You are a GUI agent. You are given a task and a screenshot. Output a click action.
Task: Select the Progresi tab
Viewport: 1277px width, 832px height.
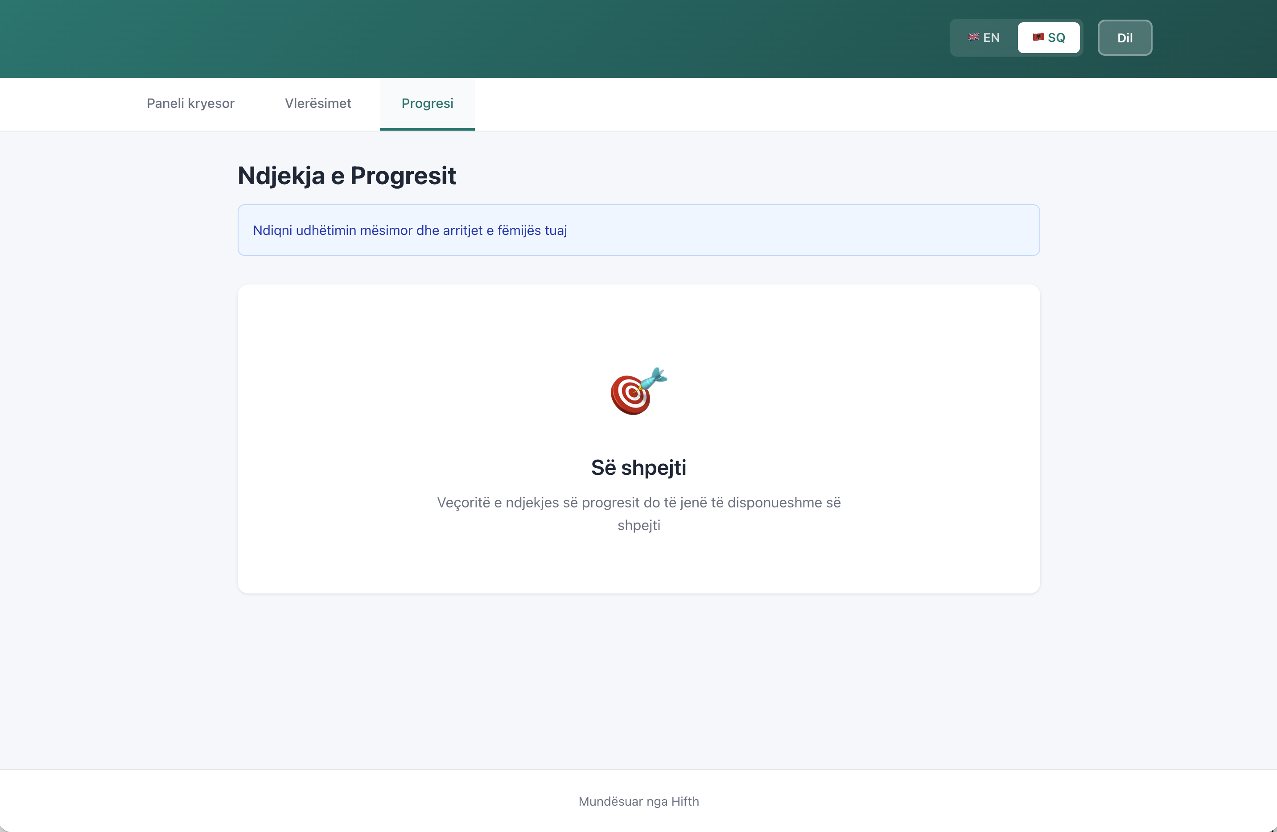coord(427,103)
